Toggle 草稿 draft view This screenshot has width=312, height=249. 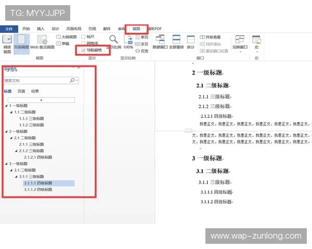[63, 43]
